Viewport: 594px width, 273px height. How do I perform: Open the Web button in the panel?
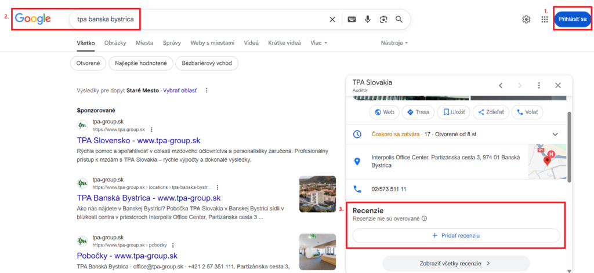[384, 112]
